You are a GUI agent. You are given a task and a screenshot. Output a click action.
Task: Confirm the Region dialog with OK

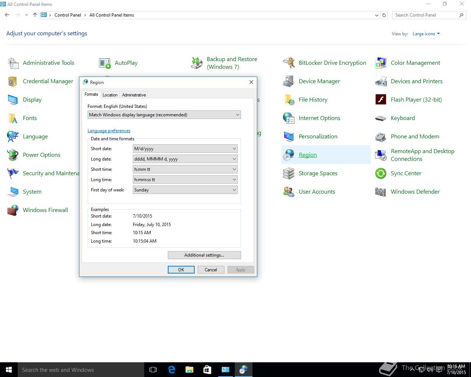(x=181, y=270)
